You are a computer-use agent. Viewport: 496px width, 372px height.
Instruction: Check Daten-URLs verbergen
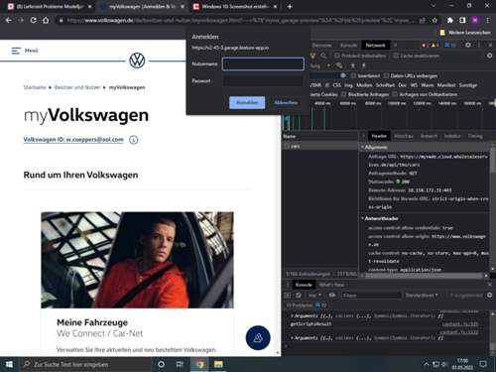point(386,75)
